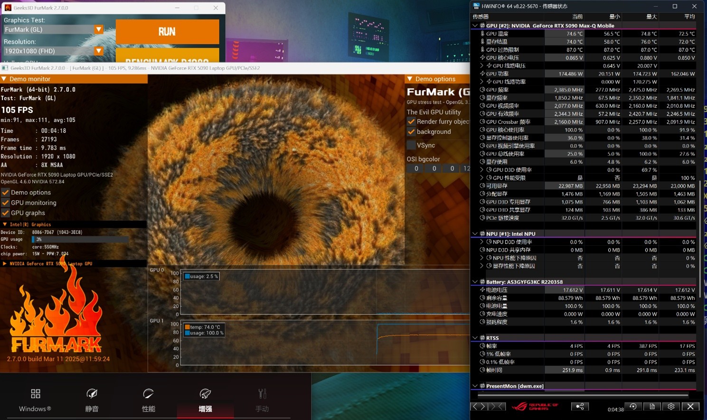707x420 pixels.
Task: Open the log file icon in HWiNFO toolbar
Action: [652, 407]
